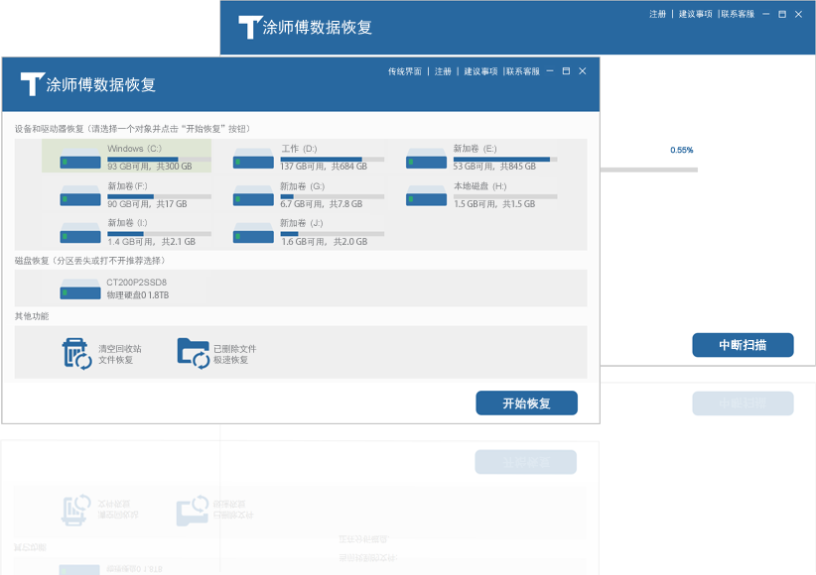The width and height of the screenshot is (816, 575).
Task: Select the 本地磁盘 (H:) drive icon
Action: coord(426,194)
